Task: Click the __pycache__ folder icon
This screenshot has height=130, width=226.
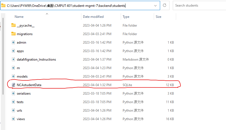Action: click(14, 26)
